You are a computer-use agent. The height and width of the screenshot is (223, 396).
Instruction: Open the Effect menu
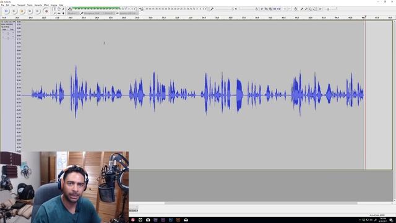46,5
